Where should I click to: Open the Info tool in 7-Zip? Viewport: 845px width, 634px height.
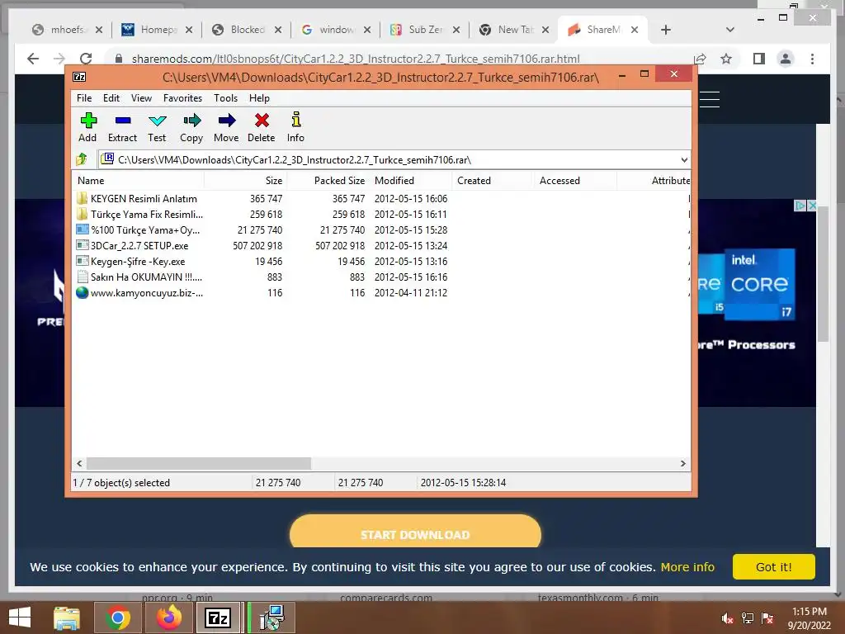[x=296, y=119]
